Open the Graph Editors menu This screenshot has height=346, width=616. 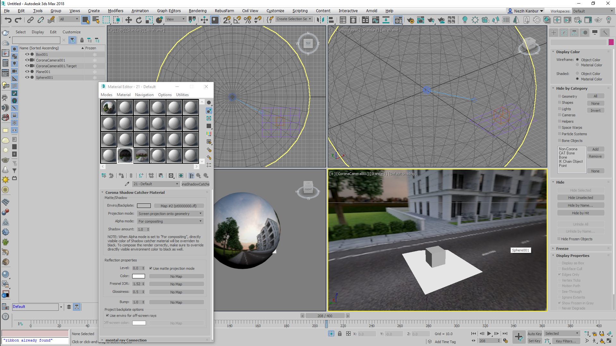[169, 11]
